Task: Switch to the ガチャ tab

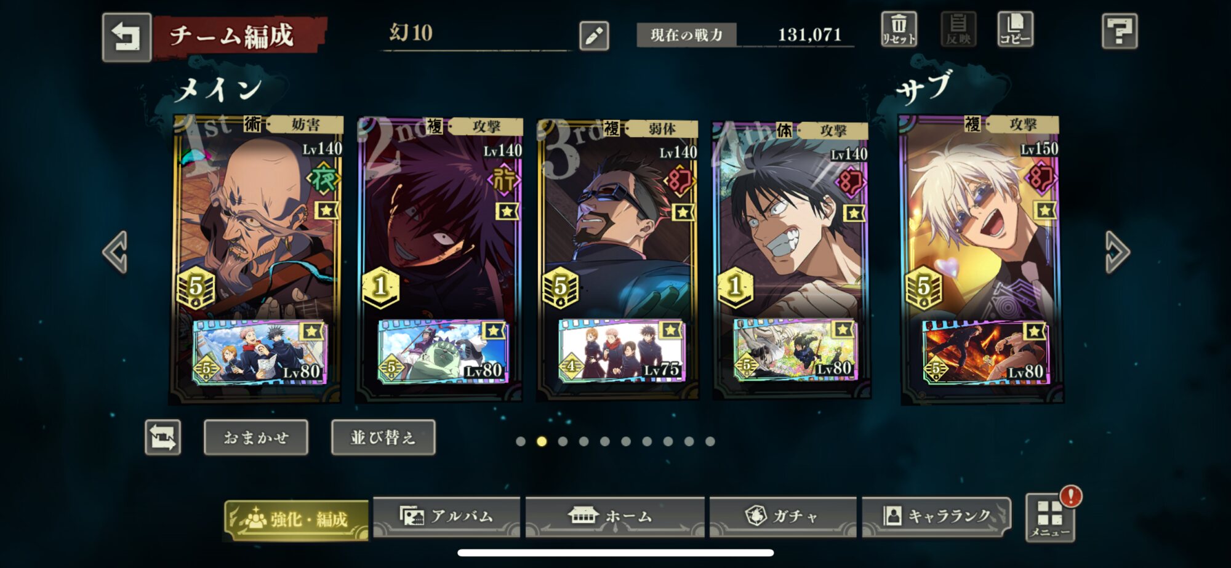Action: tap(783, 517)
